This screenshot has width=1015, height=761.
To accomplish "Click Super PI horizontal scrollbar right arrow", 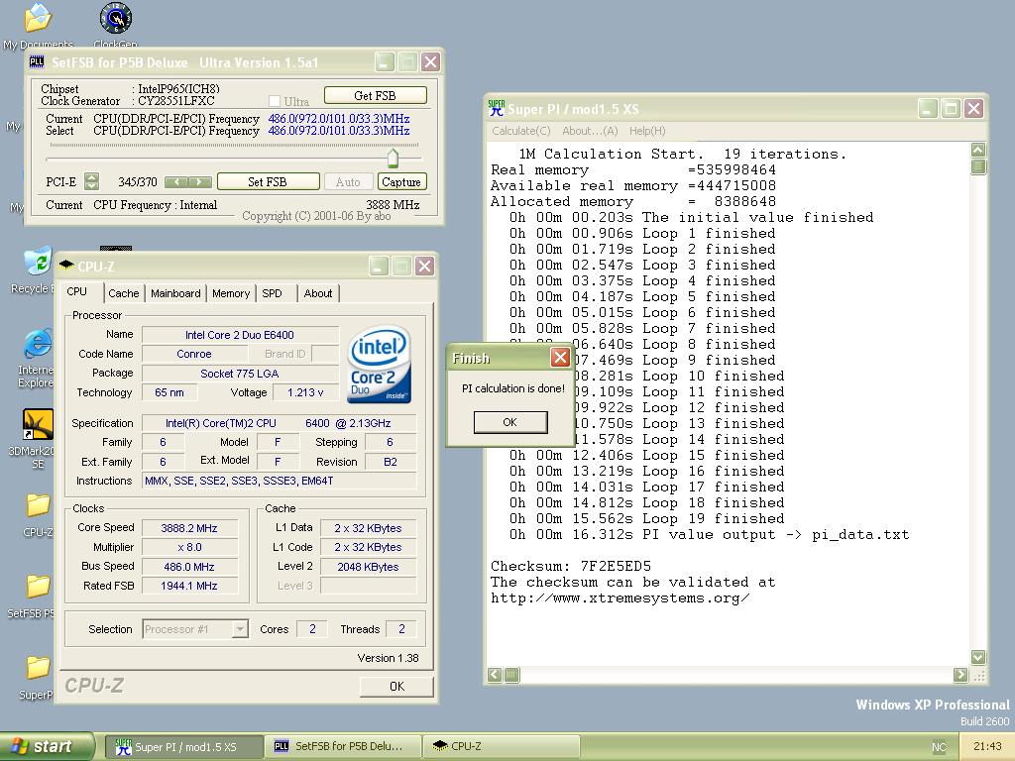I will click(x=960, y=675).
